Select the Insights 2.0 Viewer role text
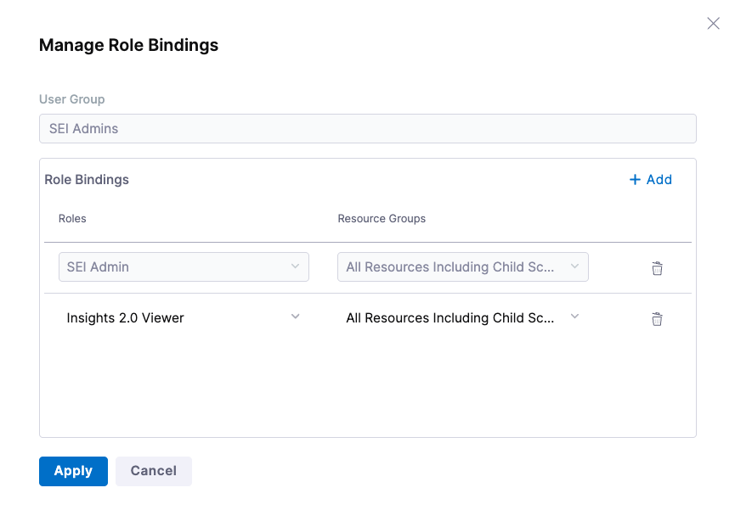Screen dimensions: 735x527 [126, 318]
